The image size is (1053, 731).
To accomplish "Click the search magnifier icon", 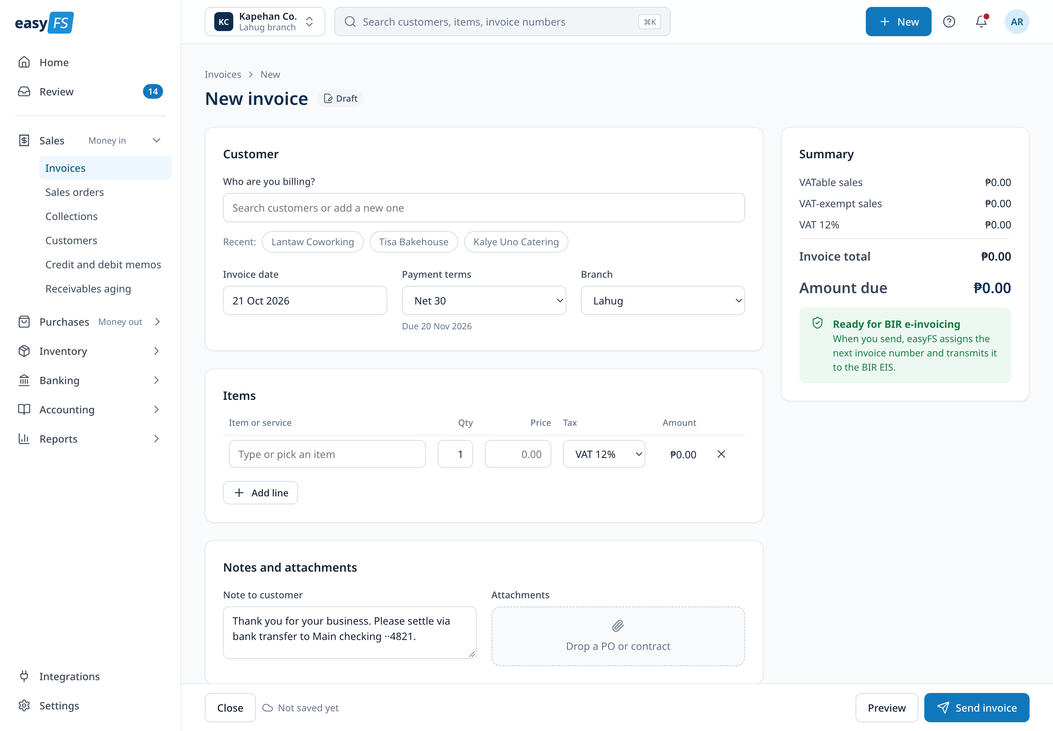I will 350,22.
